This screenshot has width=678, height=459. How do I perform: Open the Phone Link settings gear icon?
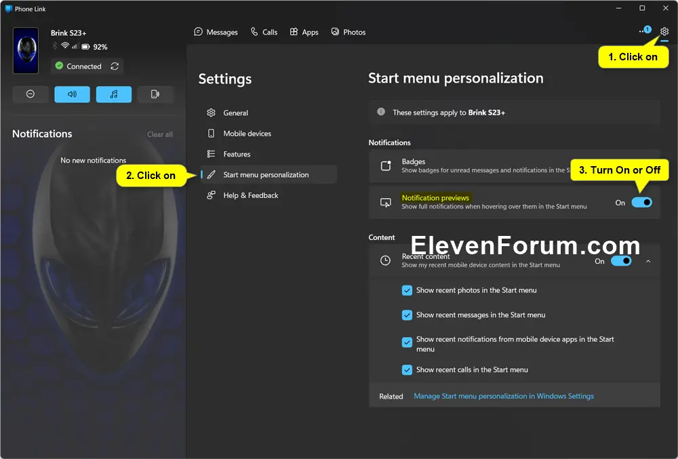pyautogui.click(x=664, y=32)
